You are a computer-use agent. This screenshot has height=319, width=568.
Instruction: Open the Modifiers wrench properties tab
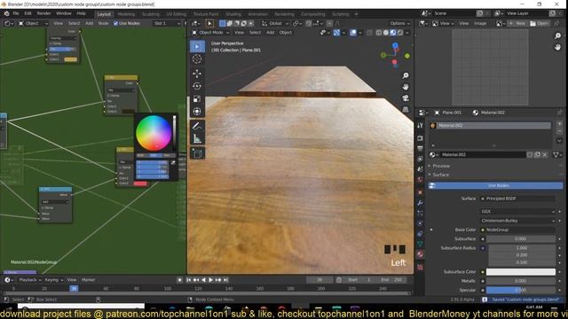(420, 203)
